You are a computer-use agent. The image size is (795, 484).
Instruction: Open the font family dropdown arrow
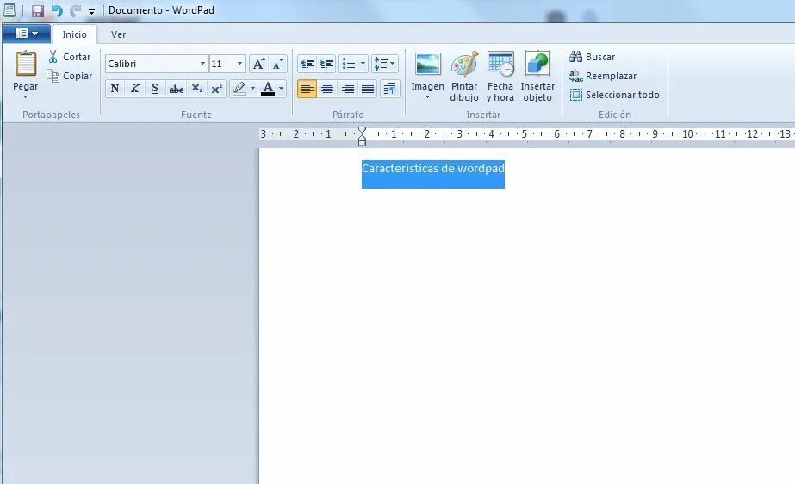pos(202,64)
